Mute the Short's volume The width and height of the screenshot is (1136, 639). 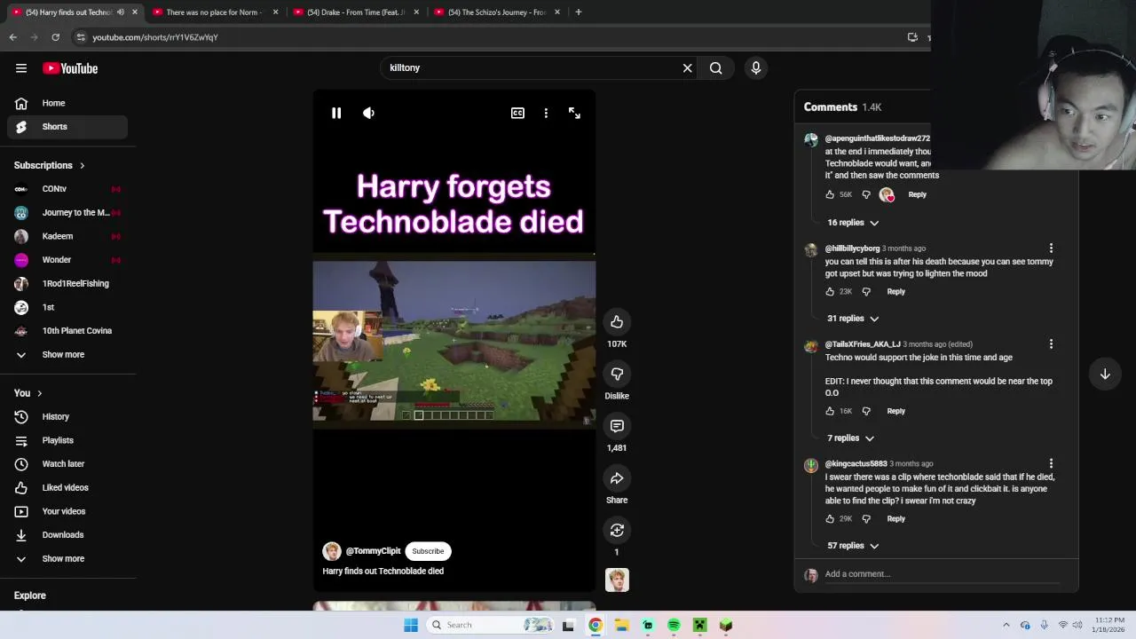pyautogui.click(x=368, y=113)
